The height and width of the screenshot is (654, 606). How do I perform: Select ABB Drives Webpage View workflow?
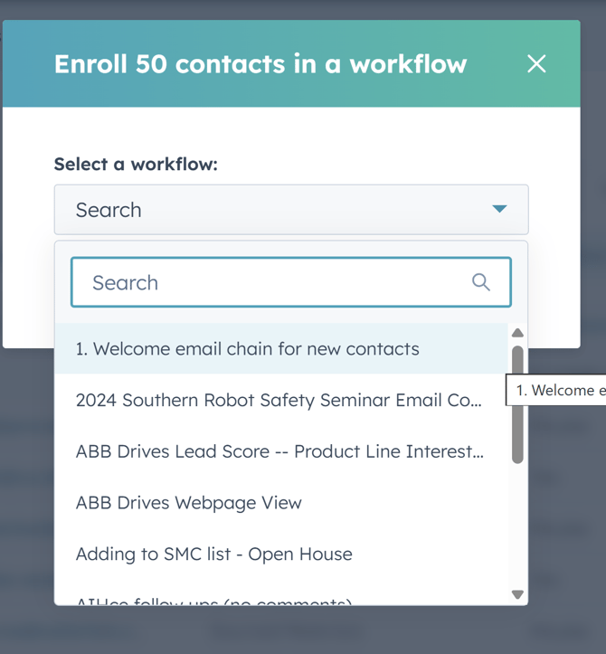(x=189, y=503)
